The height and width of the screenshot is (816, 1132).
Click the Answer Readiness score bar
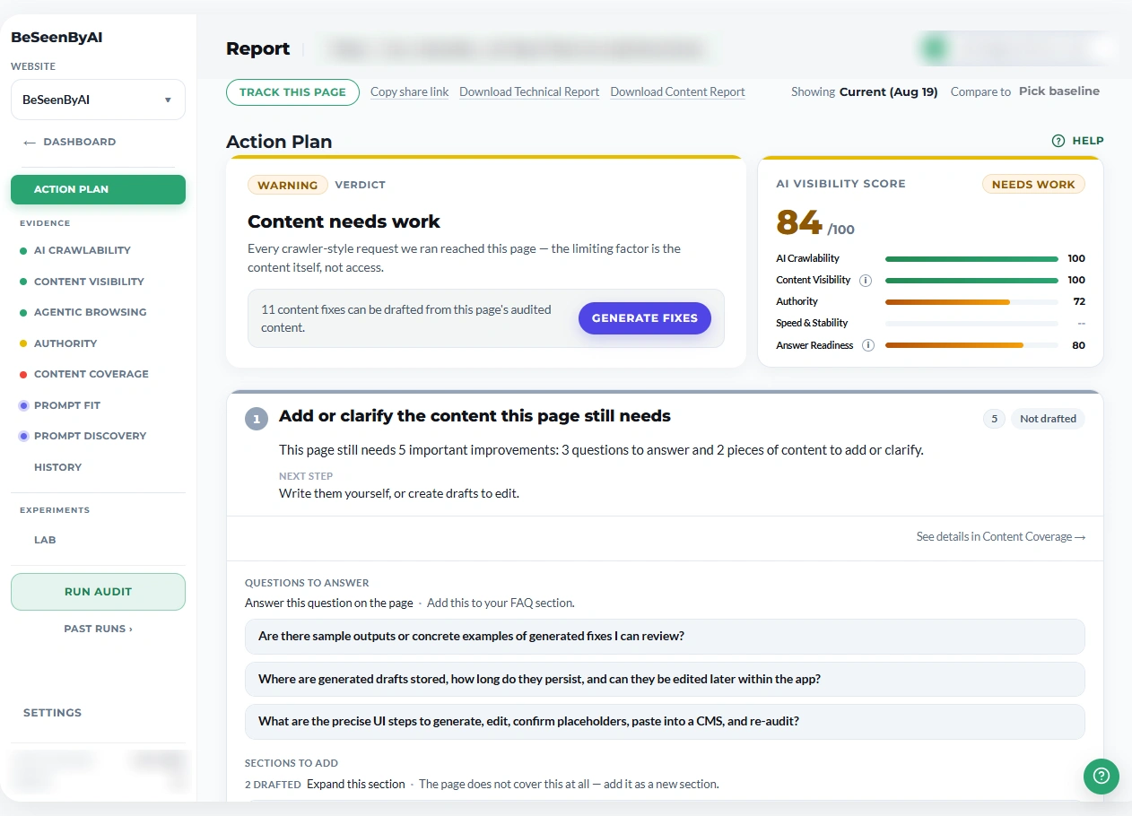(971, 345)
